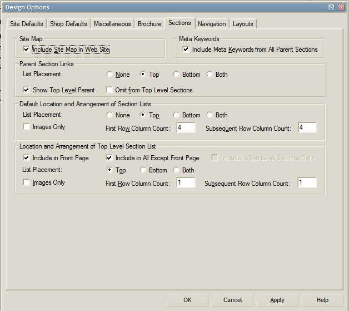Switch to the Layouts tab
This screenshot has width=349, height=311.
pos(243,24)
